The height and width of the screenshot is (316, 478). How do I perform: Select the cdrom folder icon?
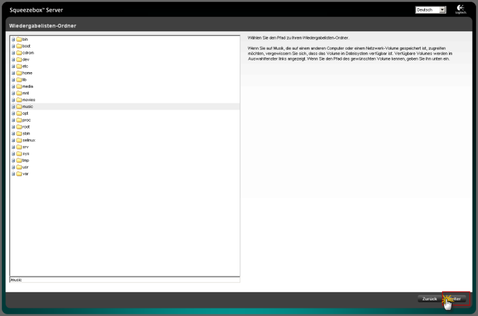[19, 53]
